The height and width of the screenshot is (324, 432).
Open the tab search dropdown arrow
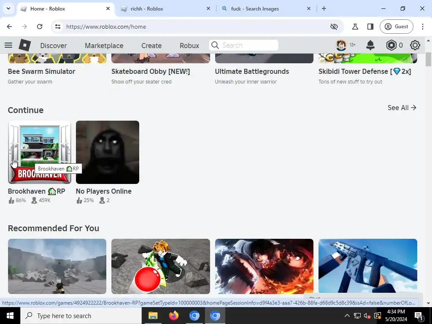[x=8, y=8]
